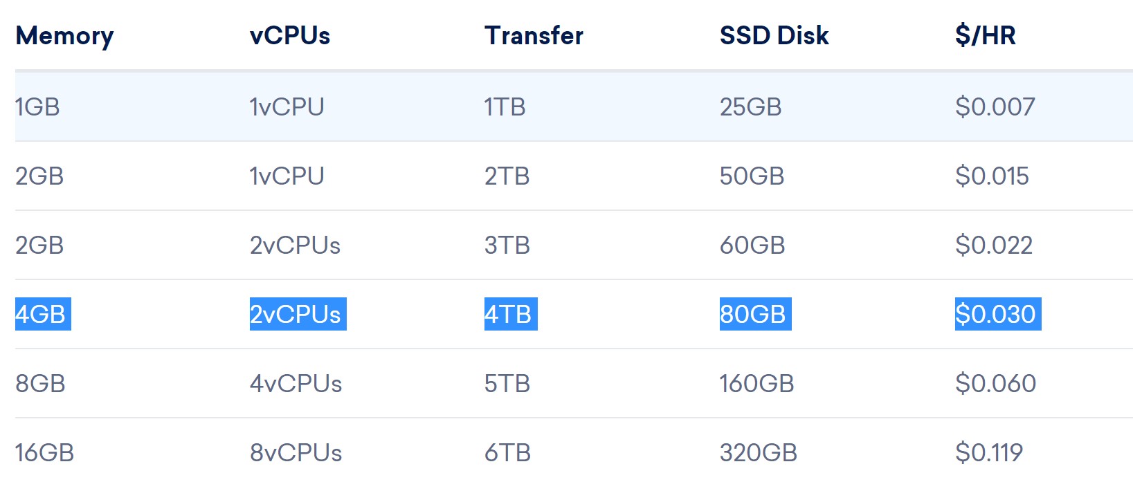Viewport: 1133px width, 482px height.
Task: Click the $/HR column header
Action: (985, 35)
